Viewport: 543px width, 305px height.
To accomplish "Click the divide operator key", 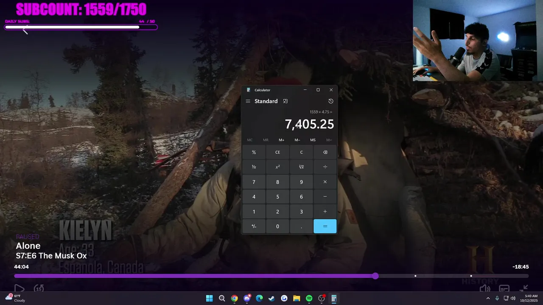I will [325, 167].
